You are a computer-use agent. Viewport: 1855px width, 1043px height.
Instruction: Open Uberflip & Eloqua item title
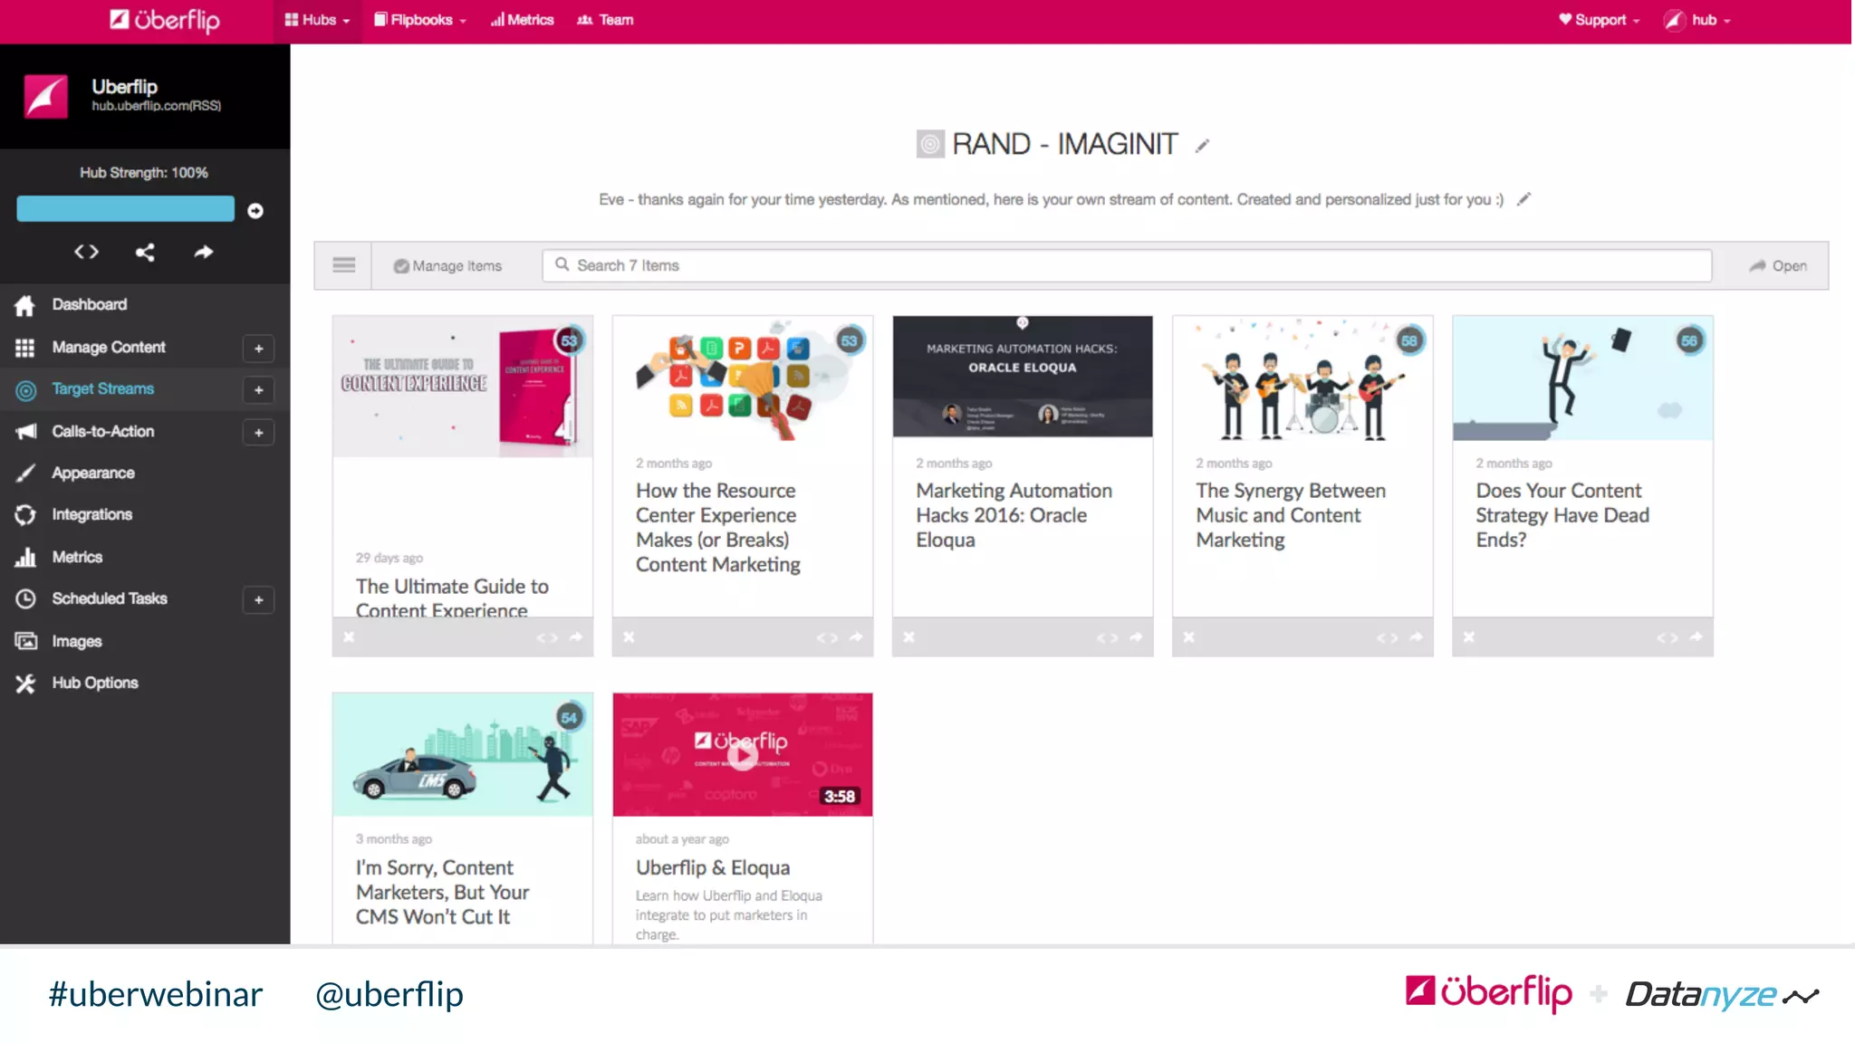coord(713,867)
